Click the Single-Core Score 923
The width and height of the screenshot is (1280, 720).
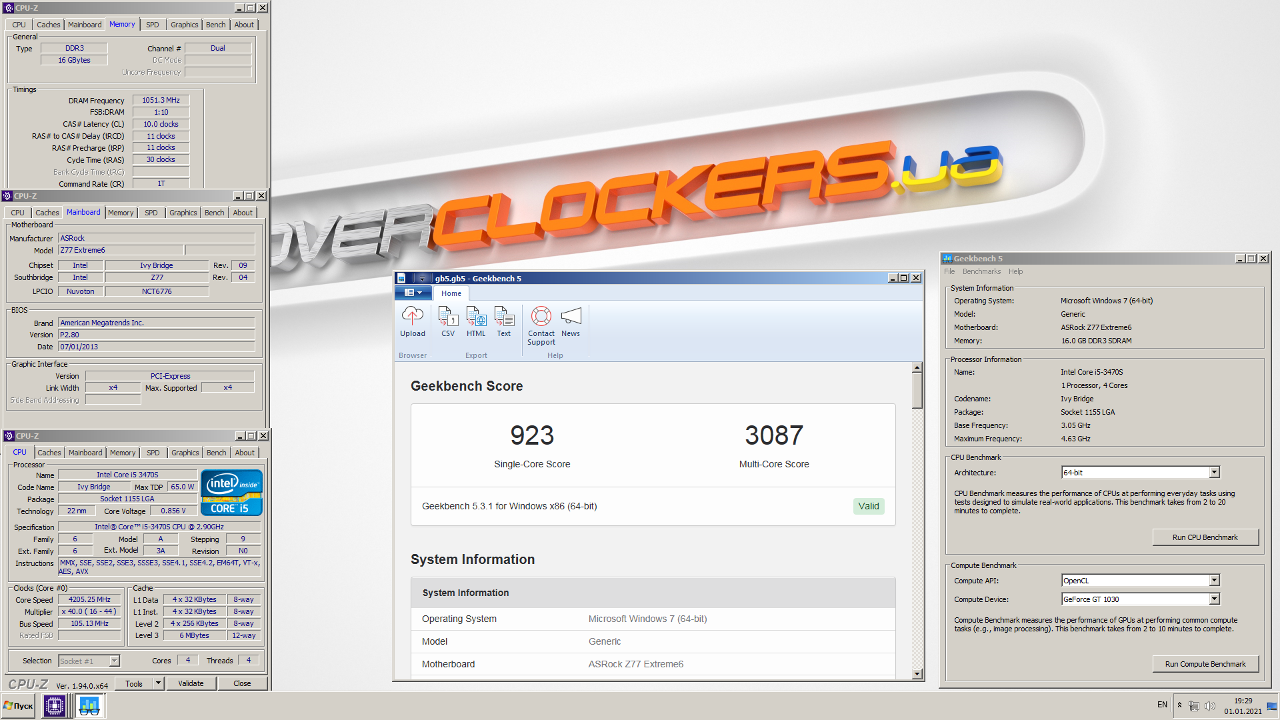coord(532,436)
